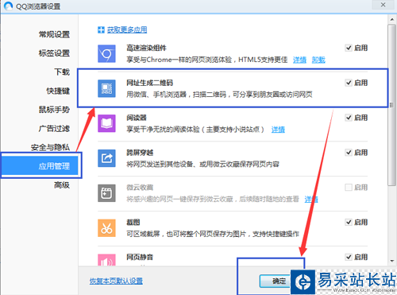This screenshot has height=295, width=397.
Task: Open the 快捷键 settings
Action: [58, 91]
